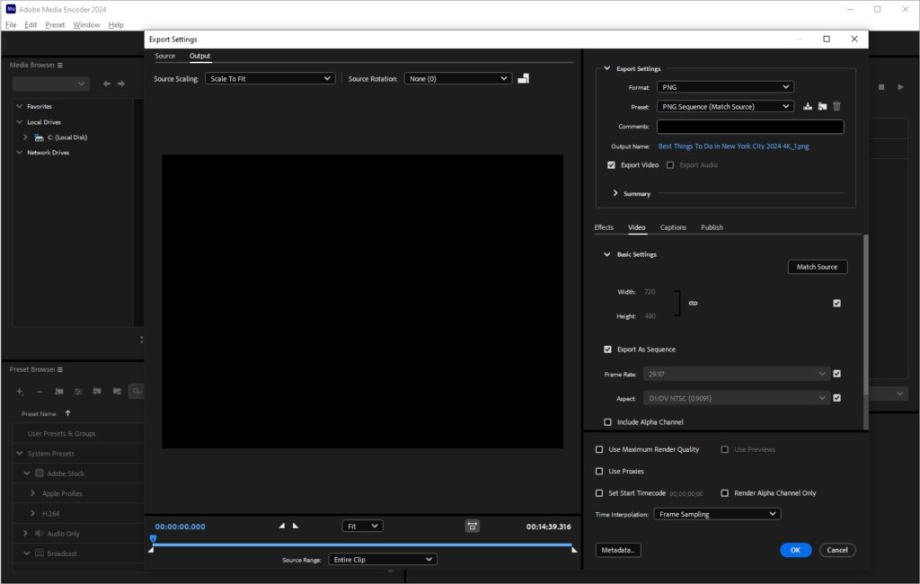The height and width of the screenshot is (584, 920).
Task: Turn on Use Maximum Render Quality
Action: point(599,449)
